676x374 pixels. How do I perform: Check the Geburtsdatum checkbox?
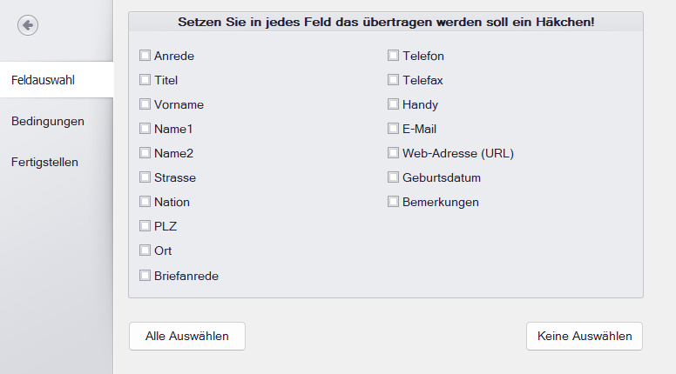tap(394, 177)
